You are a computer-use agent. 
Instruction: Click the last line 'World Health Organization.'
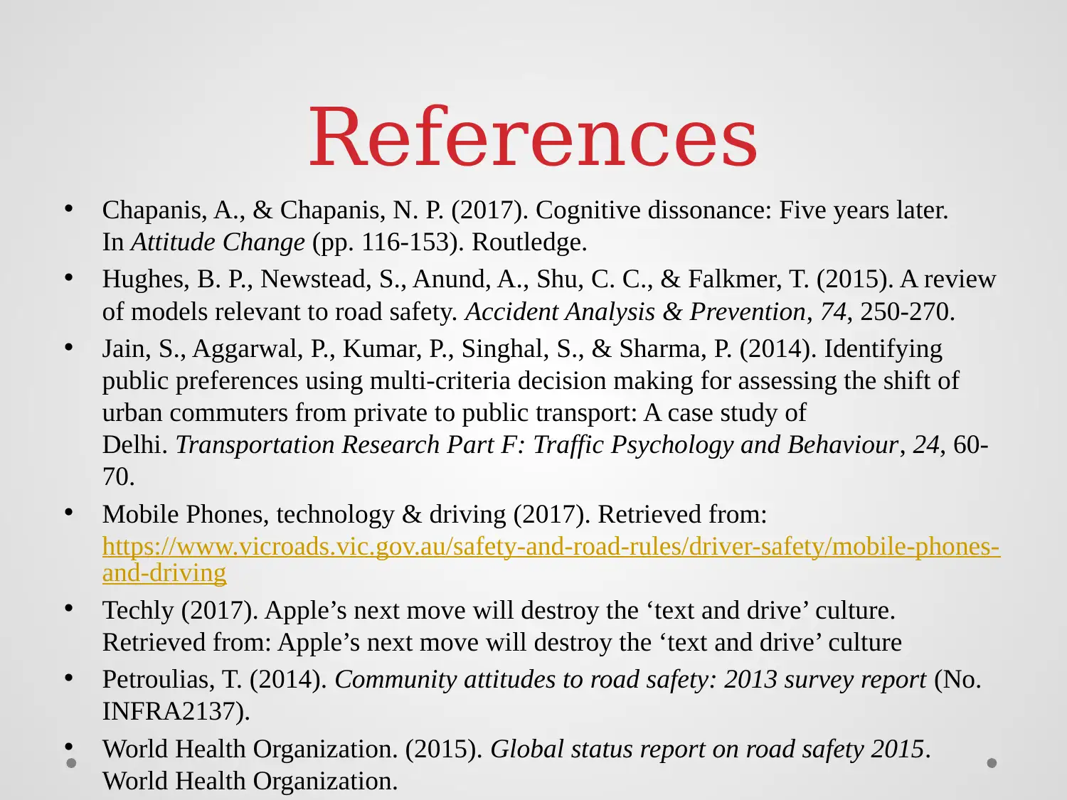250,781
